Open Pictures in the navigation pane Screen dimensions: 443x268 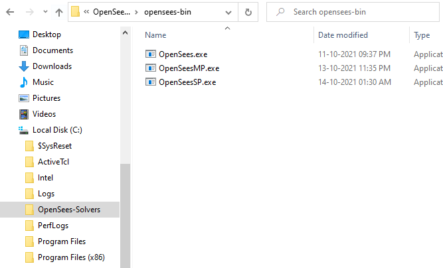tap(46, 98)
